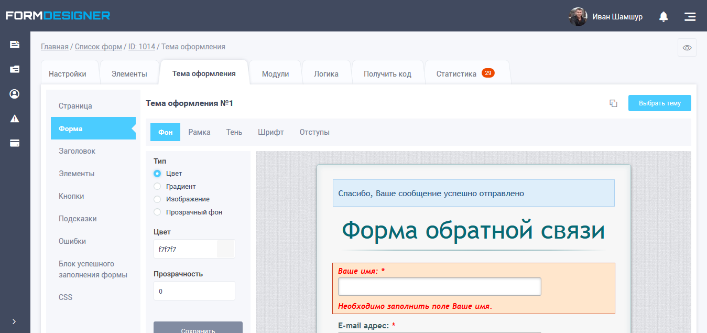Click the folders icon in left sidebar
Image resolution: width=707 pixels, height=333 pixels.
15,69
